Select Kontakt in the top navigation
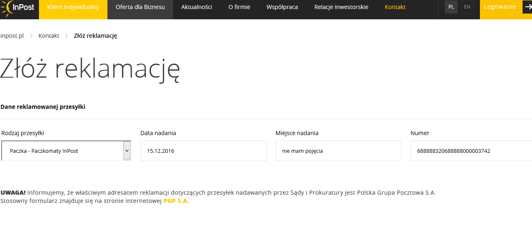 click(x=395, y=7)
